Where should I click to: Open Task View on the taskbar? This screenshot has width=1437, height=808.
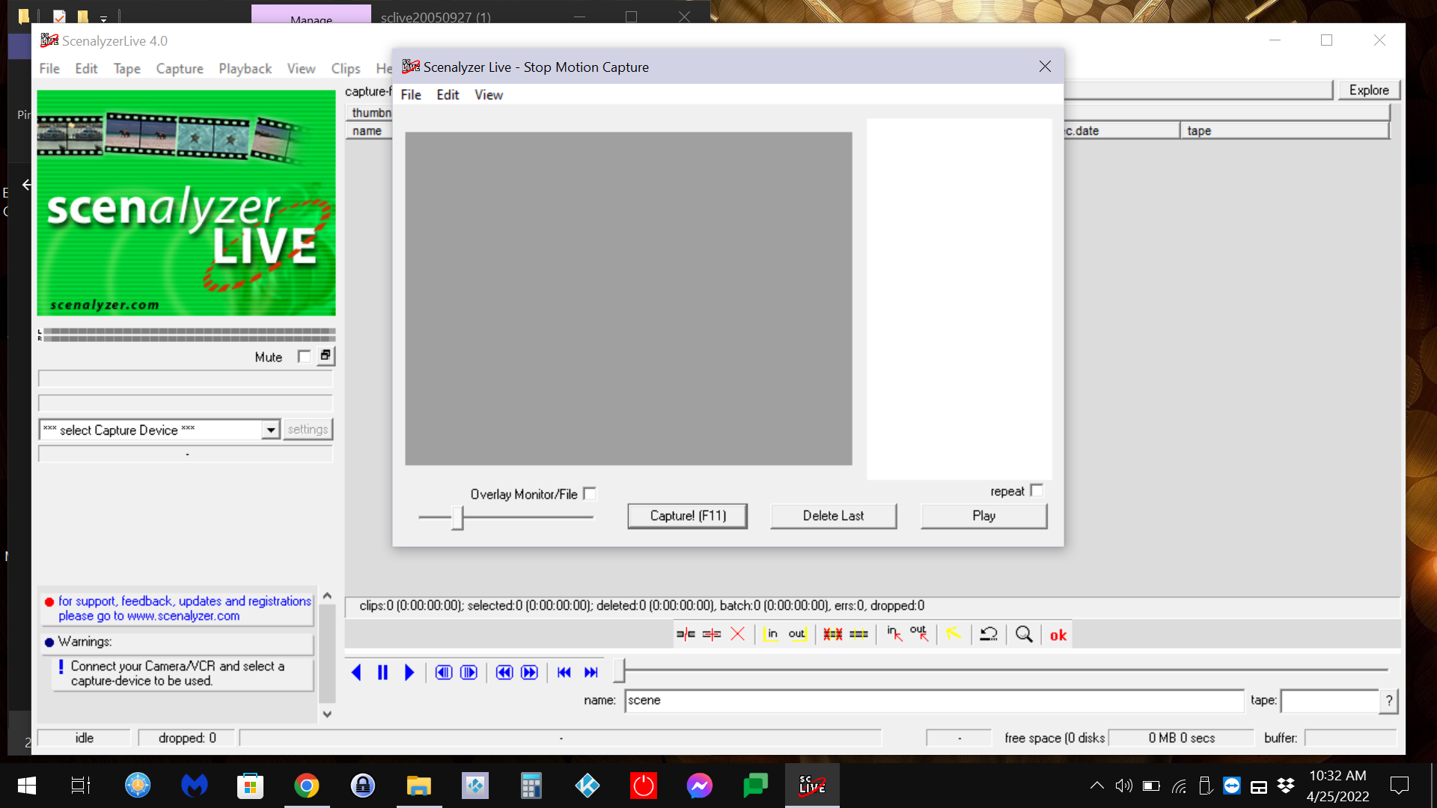coord(81,786)
